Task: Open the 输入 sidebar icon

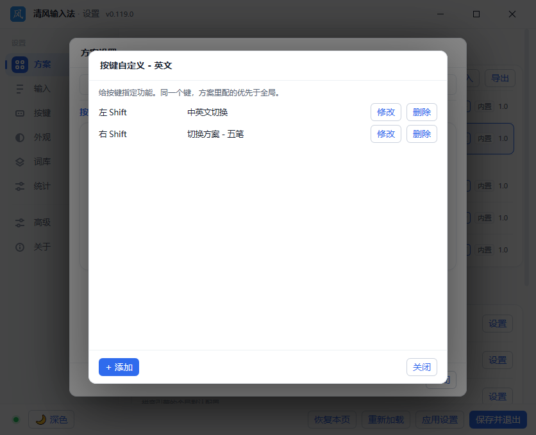Action: tap(20, 89)
